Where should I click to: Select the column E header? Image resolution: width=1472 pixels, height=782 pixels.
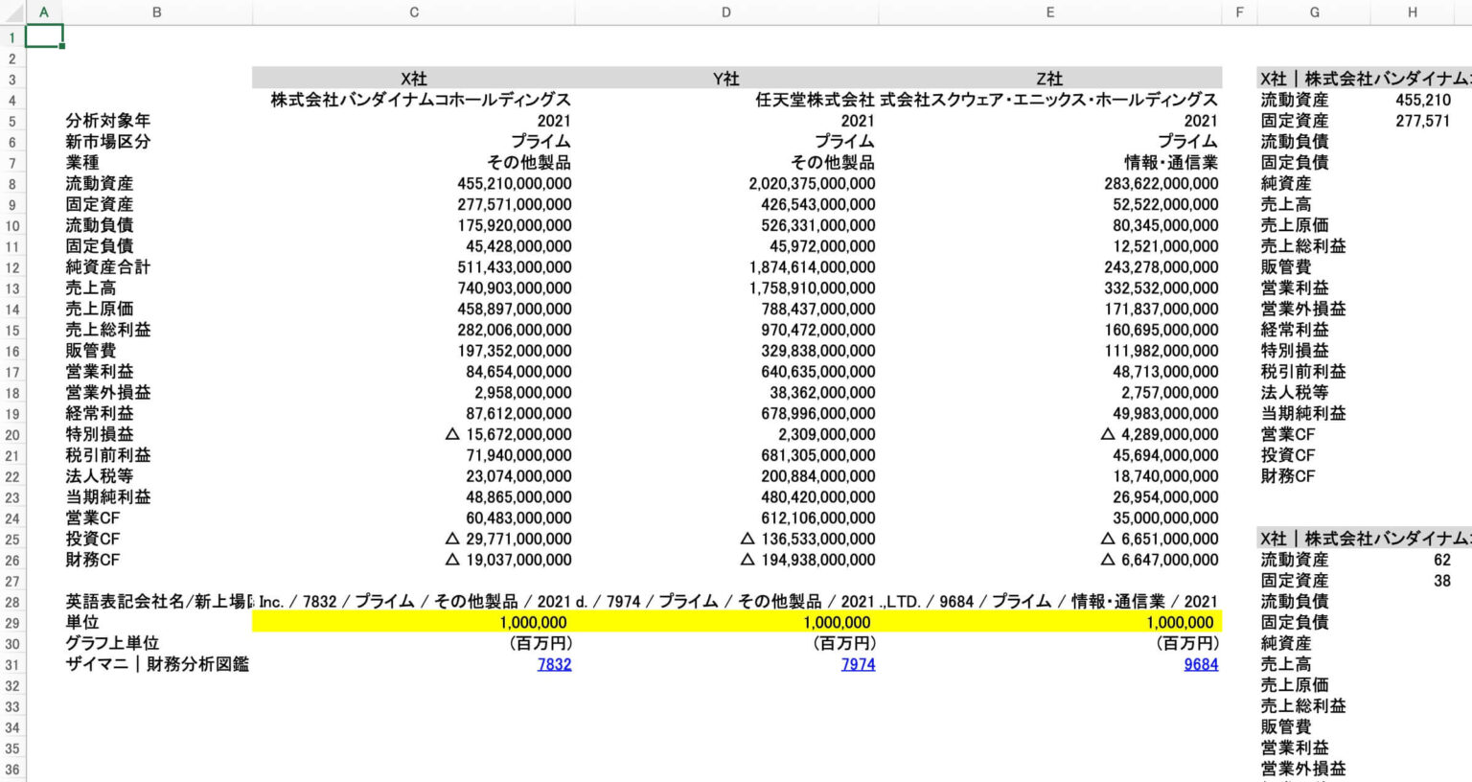coord(1049,12)
